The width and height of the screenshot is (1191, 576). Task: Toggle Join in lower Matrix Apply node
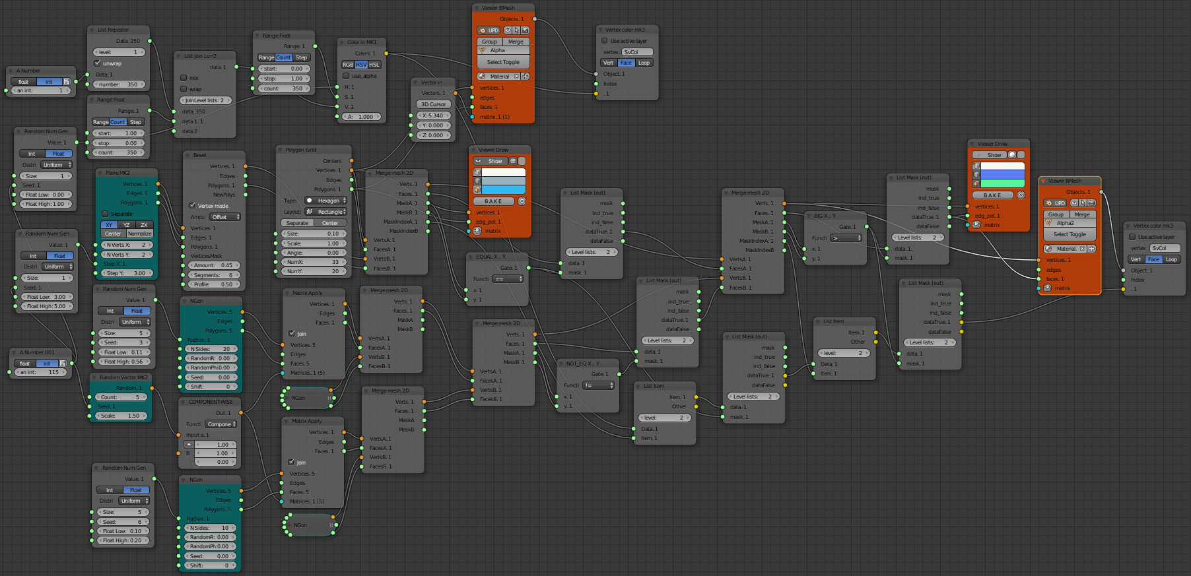point(291,463)
